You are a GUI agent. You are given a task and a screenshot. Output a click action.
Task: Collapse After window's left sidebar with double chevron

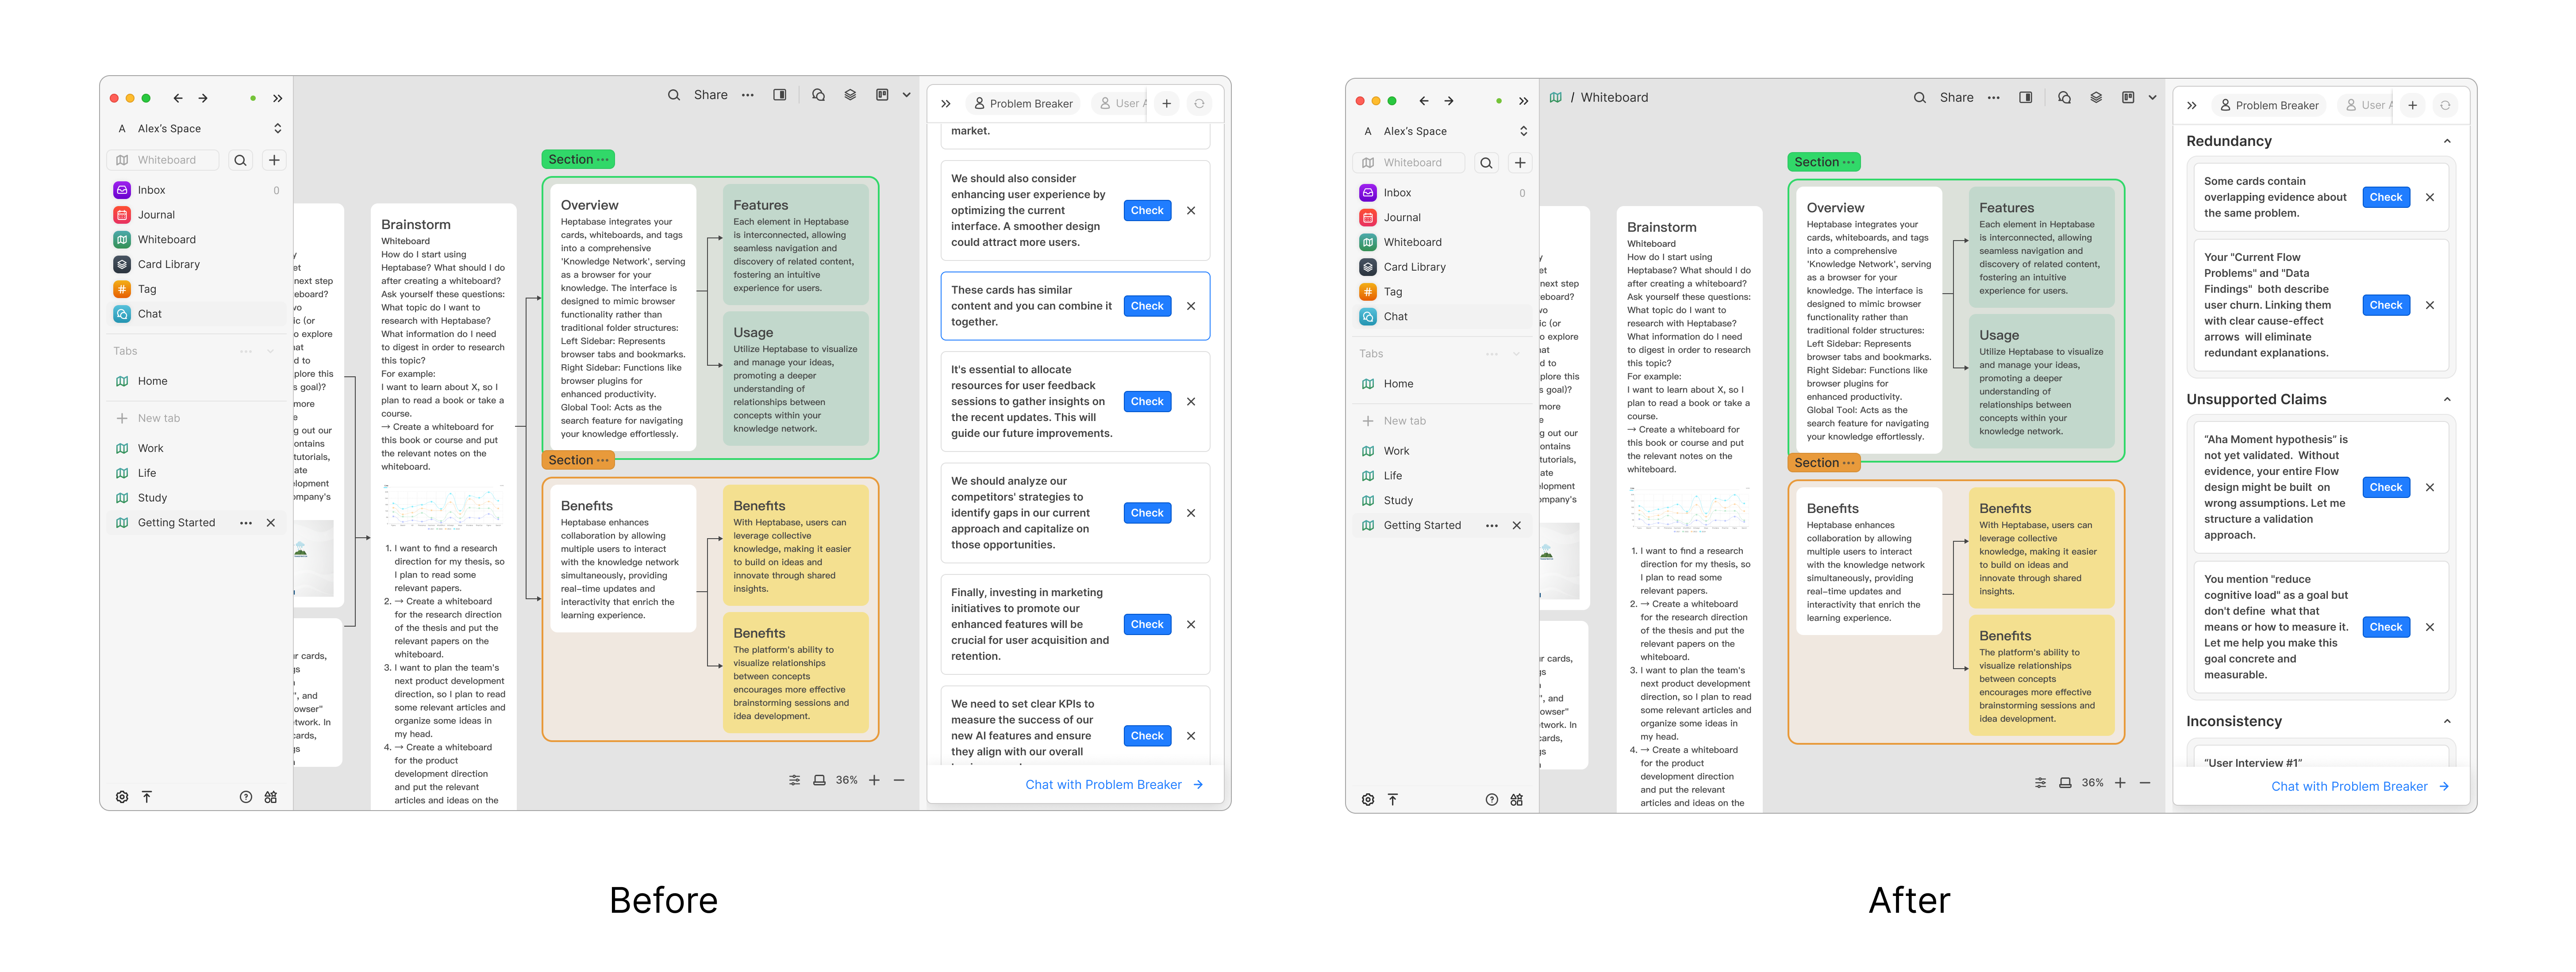[1523, 101]
